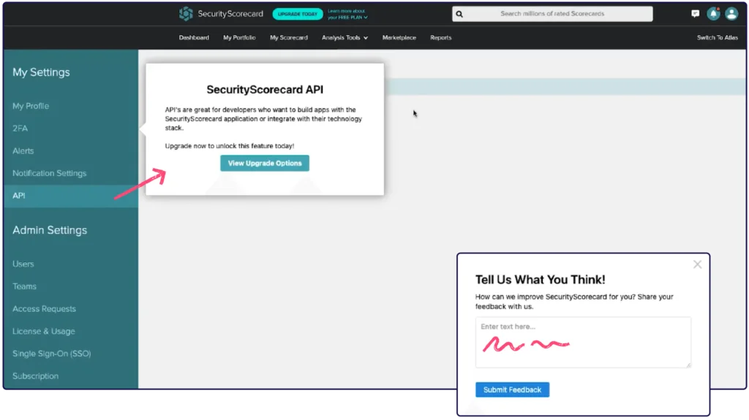Click the SecurityScorecard logo icon
Viewport: 749px width, 420px height.
pyautogui.click(x=187, y=14)
